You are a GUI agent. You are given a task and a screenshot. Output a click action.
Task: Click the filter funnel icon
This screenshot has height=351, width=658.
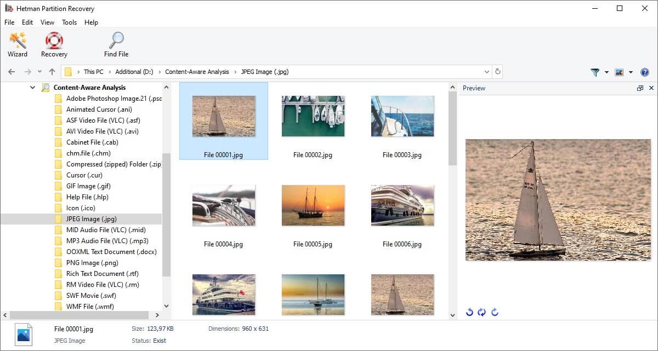595,72
